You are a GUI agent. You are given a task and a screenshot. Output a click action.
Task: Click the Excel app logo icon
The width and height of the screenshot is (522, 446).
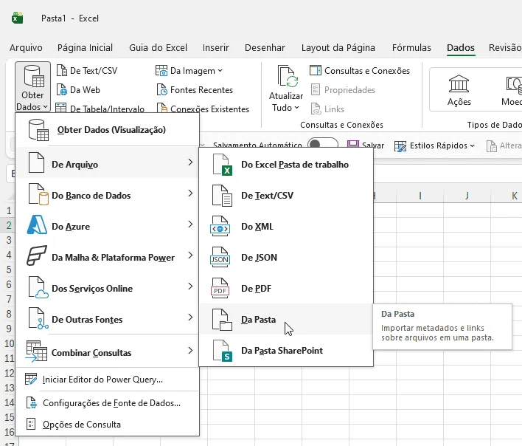17,18
